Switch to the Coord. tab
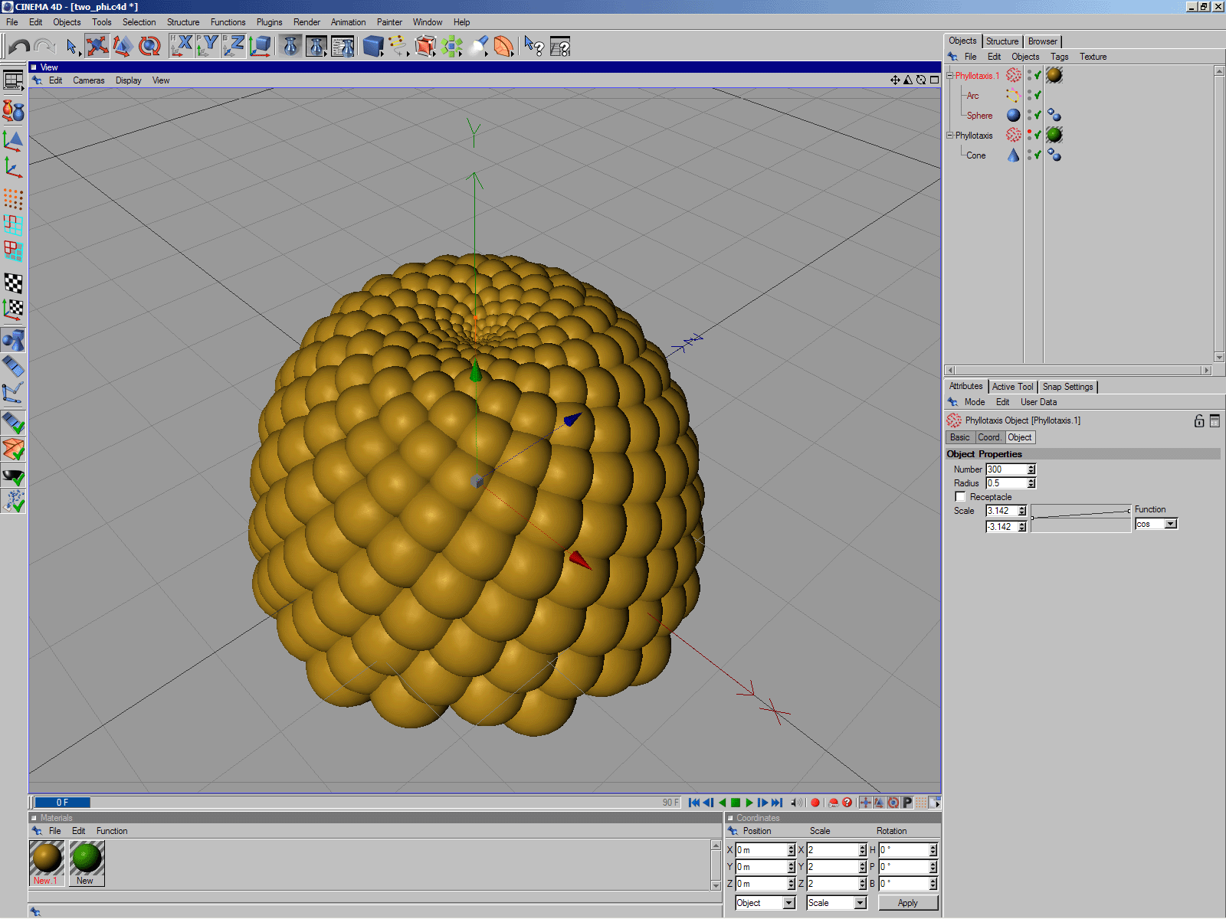 989,437
